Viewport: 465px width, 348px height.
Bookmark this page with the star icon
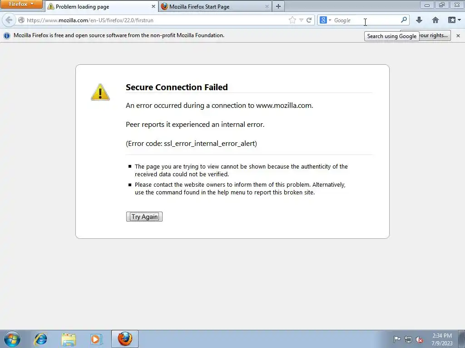point(292,20)
